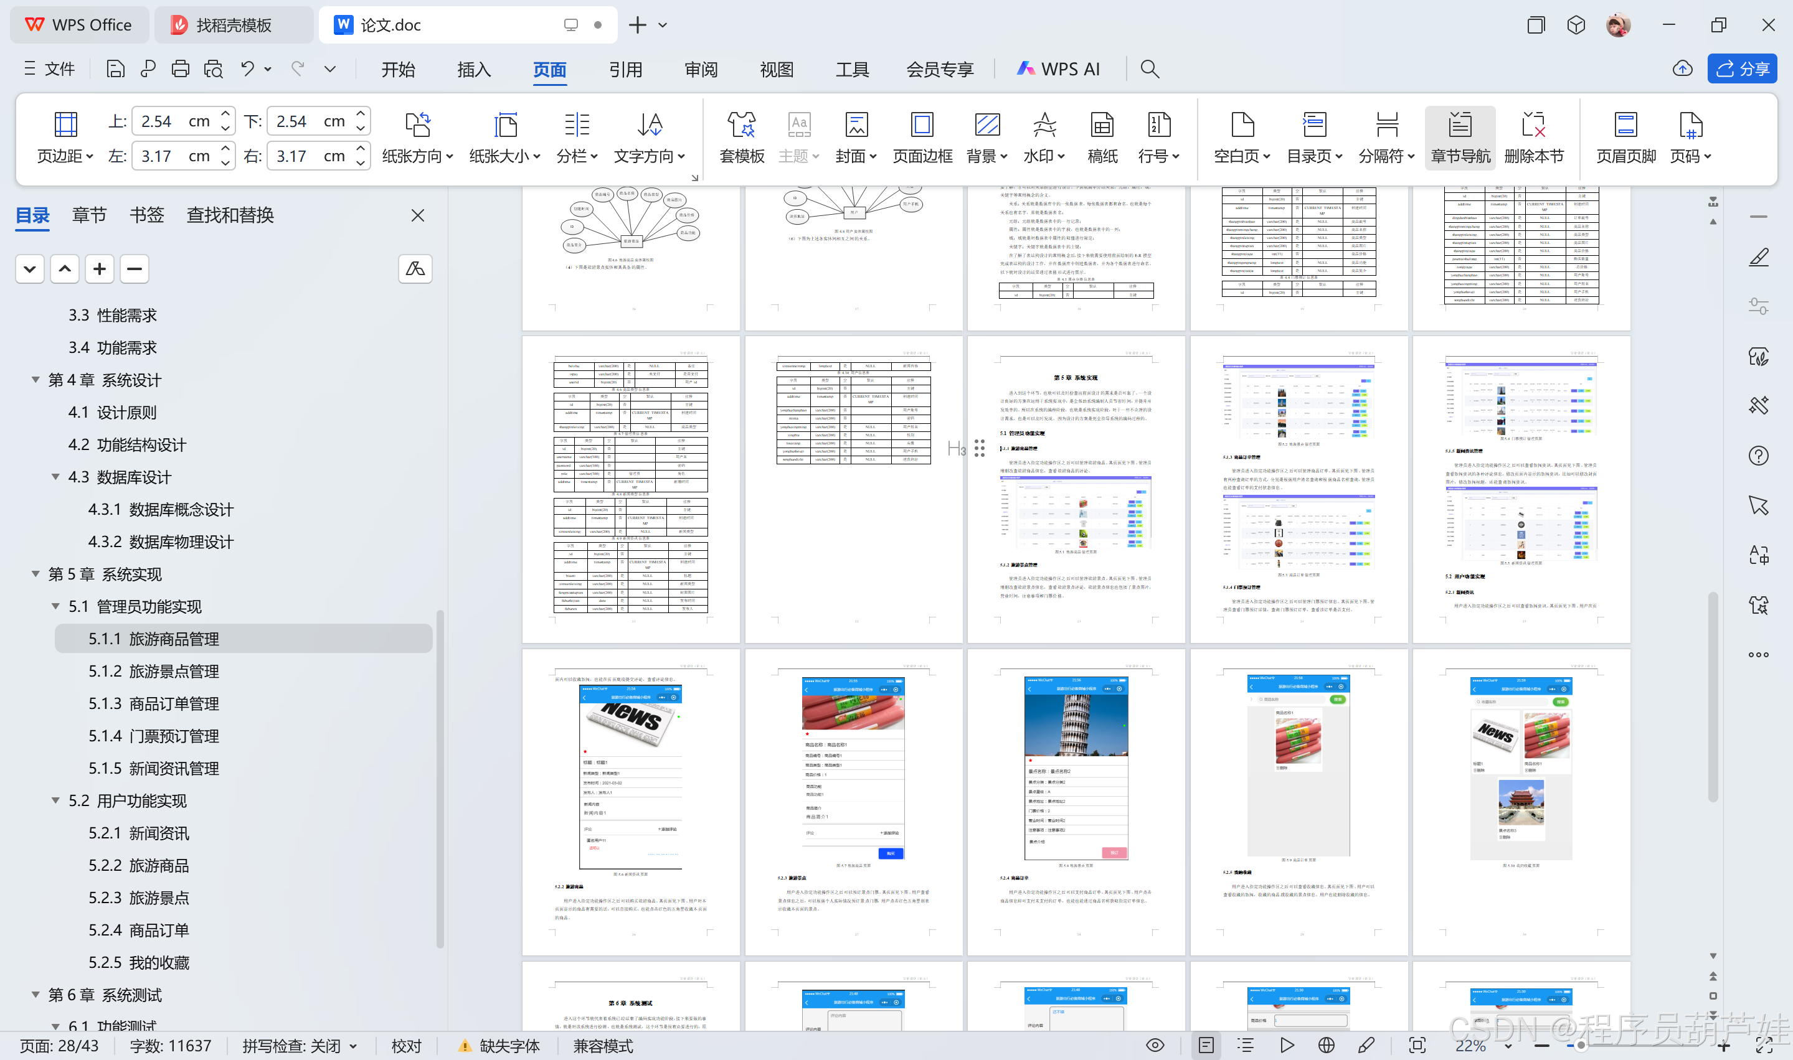The height and width of the screenshot is (1060, 1793).
Task: Click the print preview icon
Action: [213, 68]
